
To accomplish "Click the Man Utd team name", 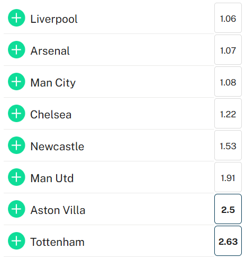I will (52, 178).
